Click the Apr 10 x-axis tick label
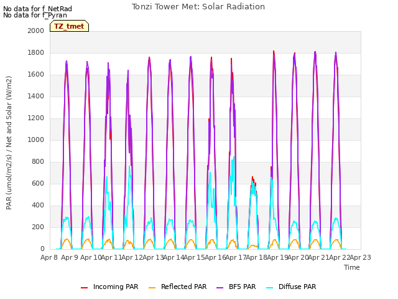The height and width of the screenshot is (299, 398). 91,257
